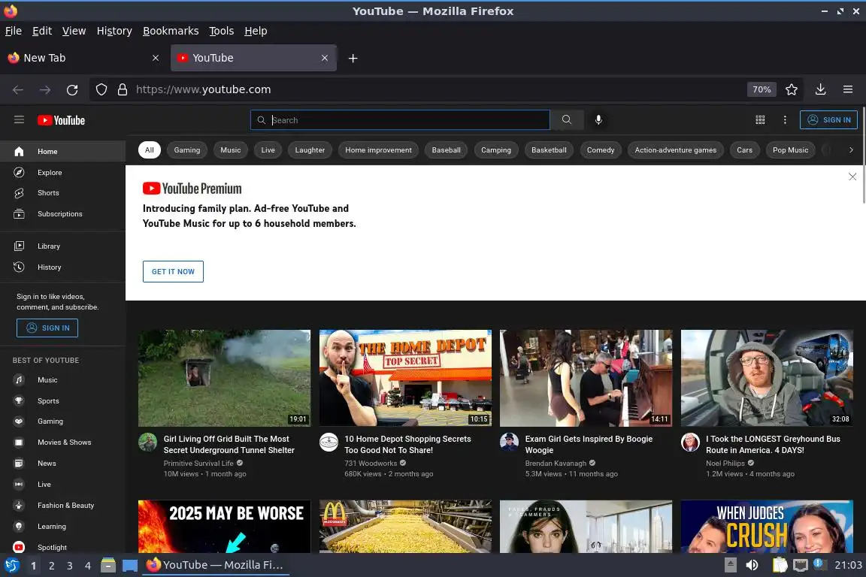Image resolution: width=866 pixels, height=577 pixels.
Task: Open the View menu
Action: [x=74, y=31]
